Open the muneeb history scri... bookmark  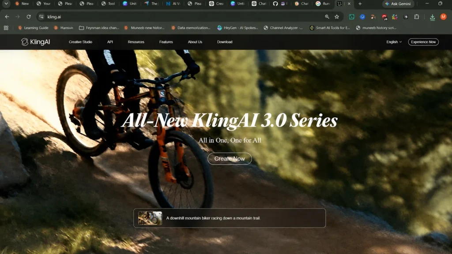click(376, 28)
